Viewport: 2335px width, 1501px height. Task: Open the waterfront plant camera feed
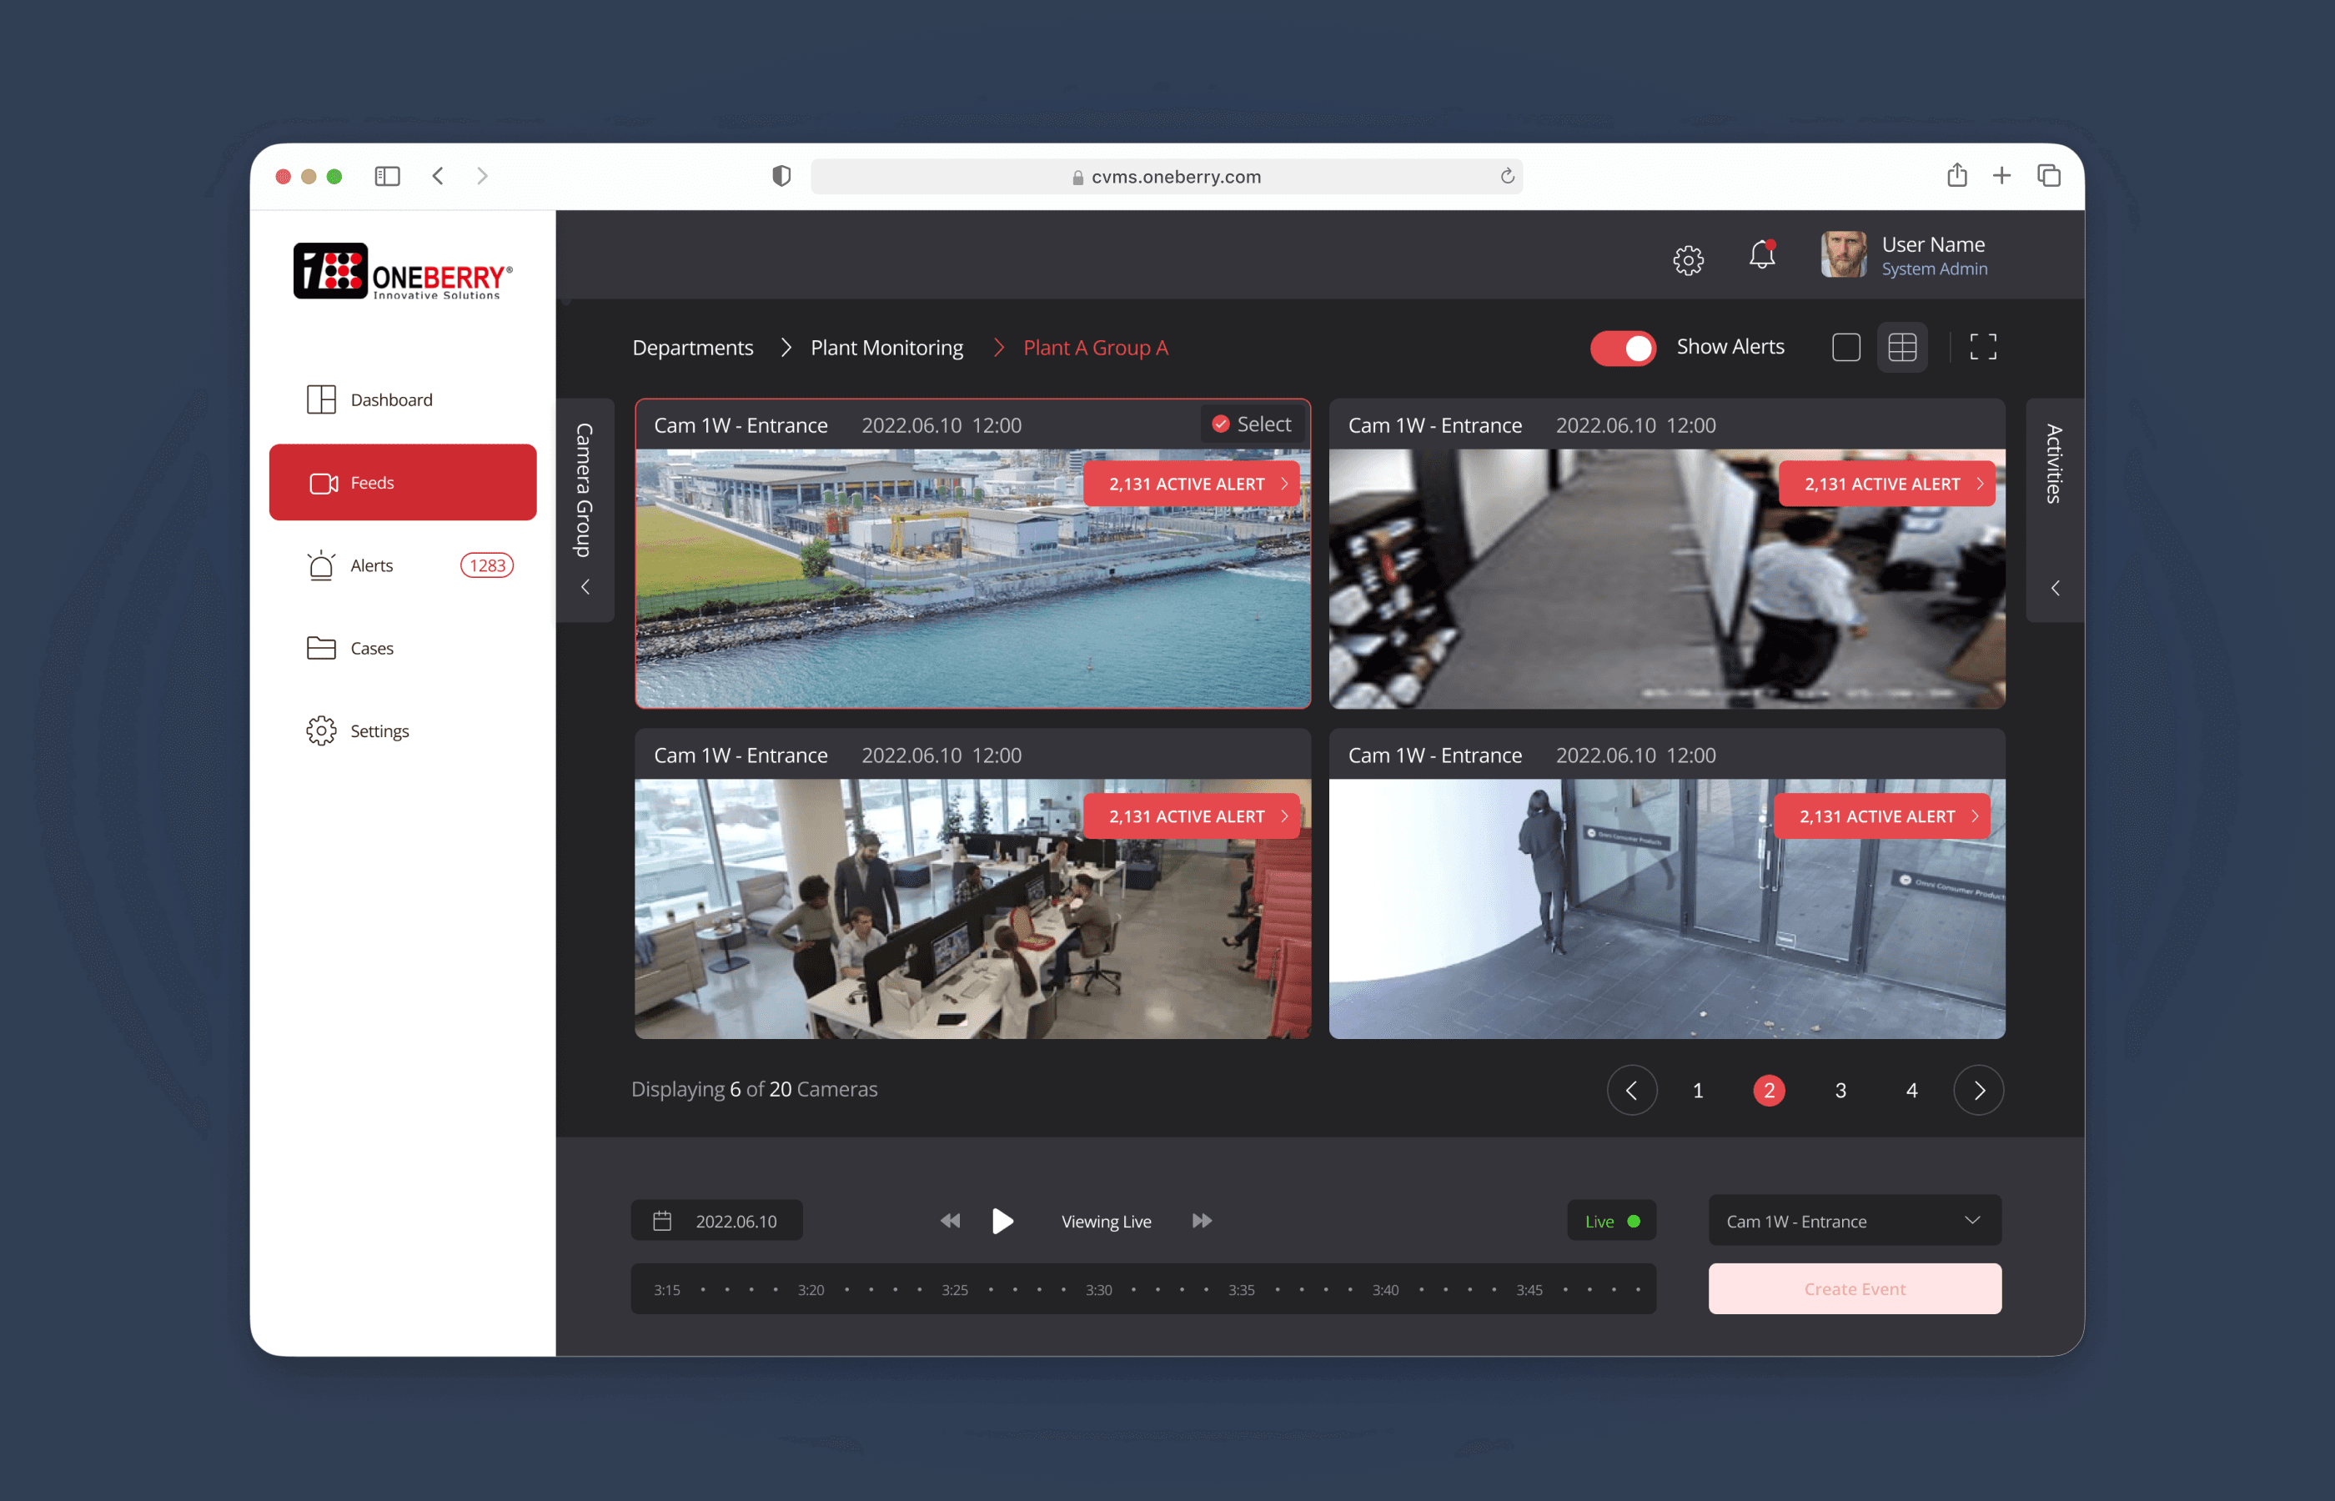click(x=972, y=578)
